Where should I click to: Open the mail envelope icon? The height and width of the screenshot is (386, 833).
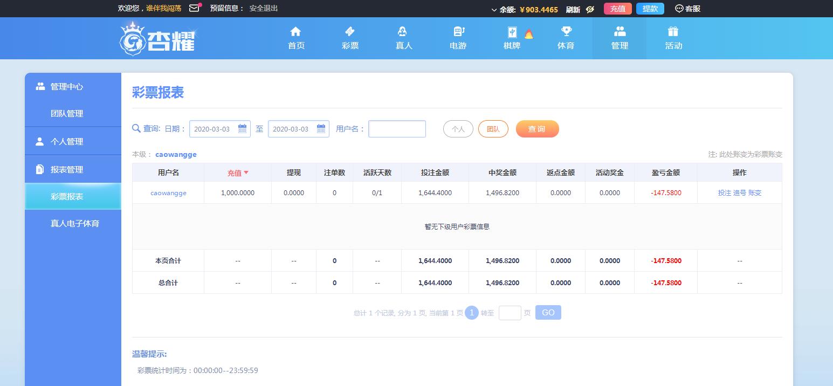194,9
